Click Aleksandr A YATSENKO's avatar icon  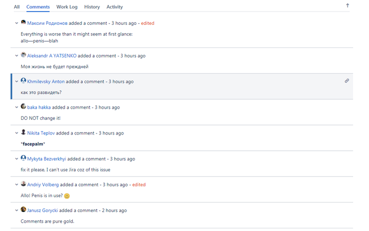coord(24,55)
